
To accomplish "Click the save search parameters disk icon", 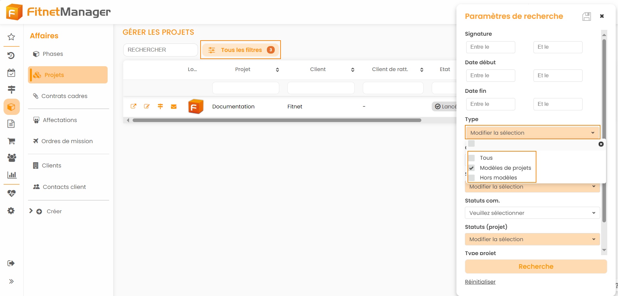I will coord(586,17).
